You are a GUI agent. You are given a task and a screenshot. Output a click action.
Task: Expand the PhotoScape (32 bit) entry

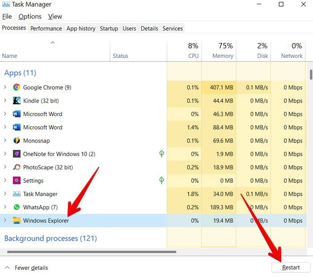5,167
